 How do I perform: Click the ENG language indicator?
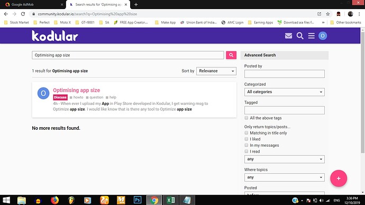(x=336, y=200)
